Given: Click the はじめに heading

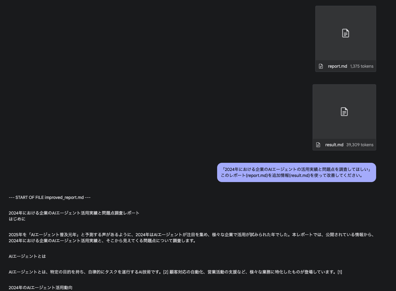Looking at the screenshot, I should point(17,219).
